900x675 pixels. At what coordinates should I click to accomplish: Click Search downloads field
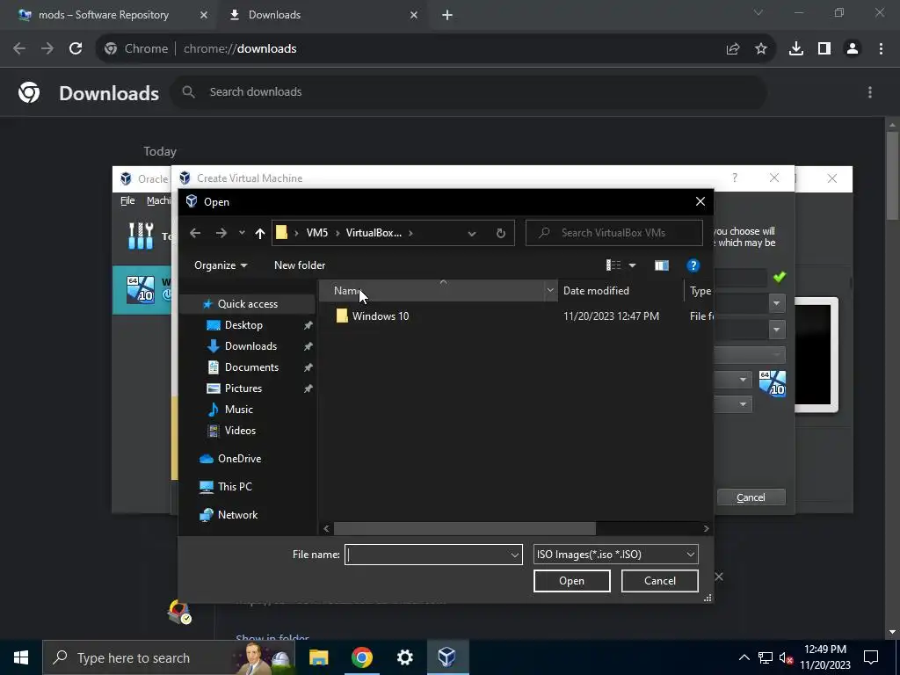468,91
